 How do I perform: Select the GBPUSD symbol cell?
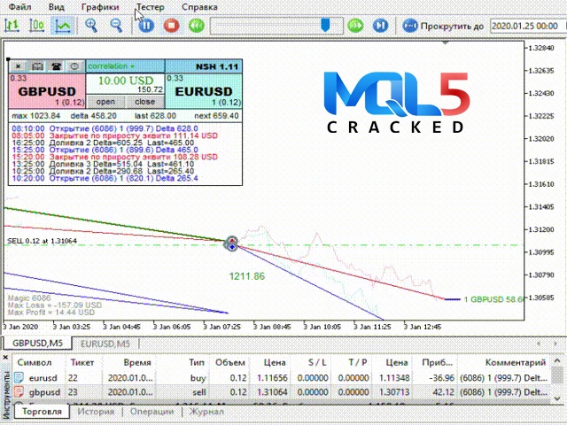[x=47, y=91]
